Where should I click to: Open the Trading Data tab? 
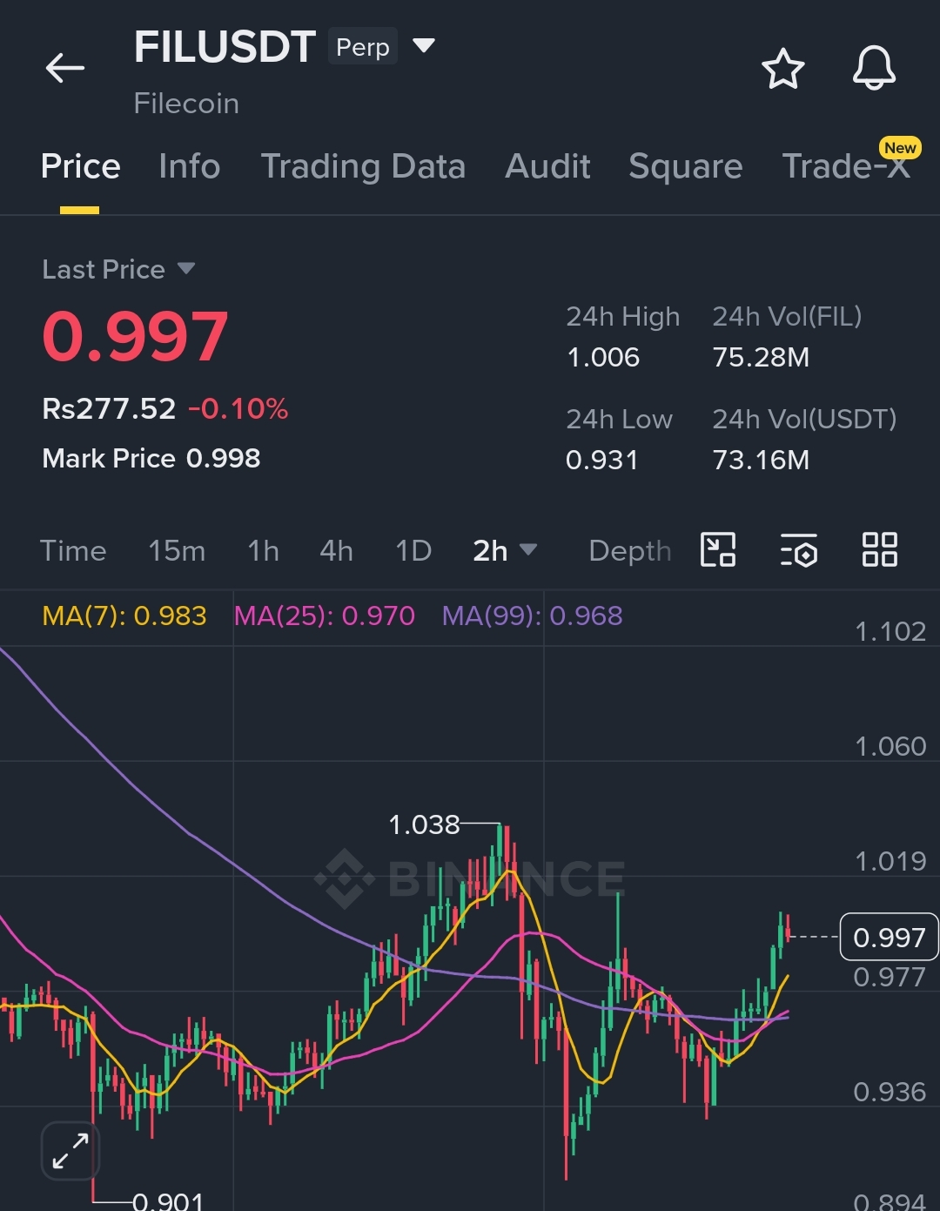(363, 166)
